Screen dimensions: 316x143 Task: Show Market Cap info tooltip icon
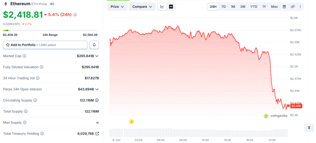pyautogui.click(x=24, y=56)
